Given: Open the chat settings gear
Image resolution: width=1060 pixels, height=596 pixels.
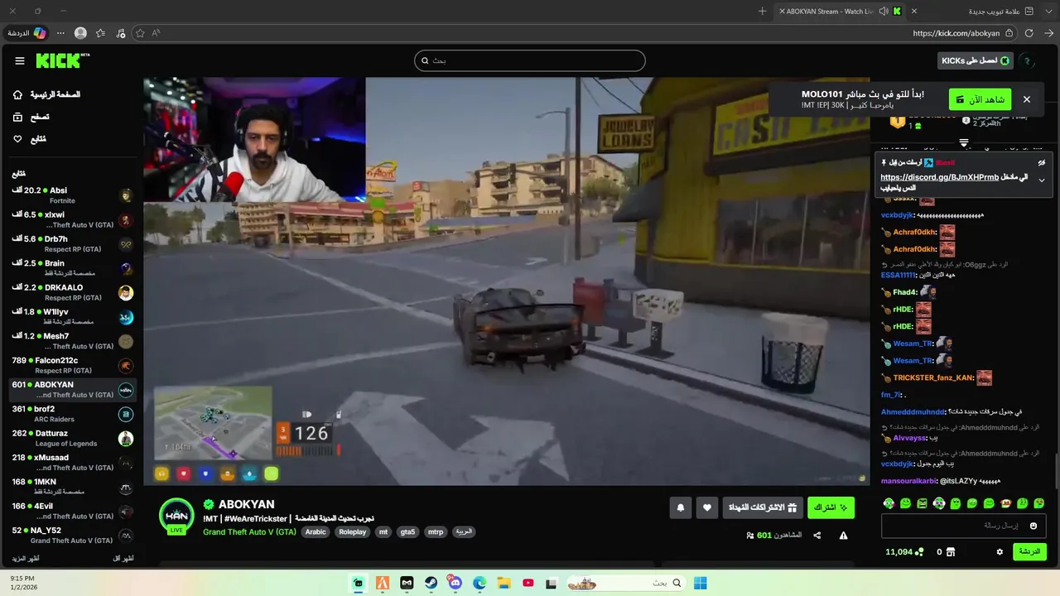Looking at the screenshot, I should 1000,551.
